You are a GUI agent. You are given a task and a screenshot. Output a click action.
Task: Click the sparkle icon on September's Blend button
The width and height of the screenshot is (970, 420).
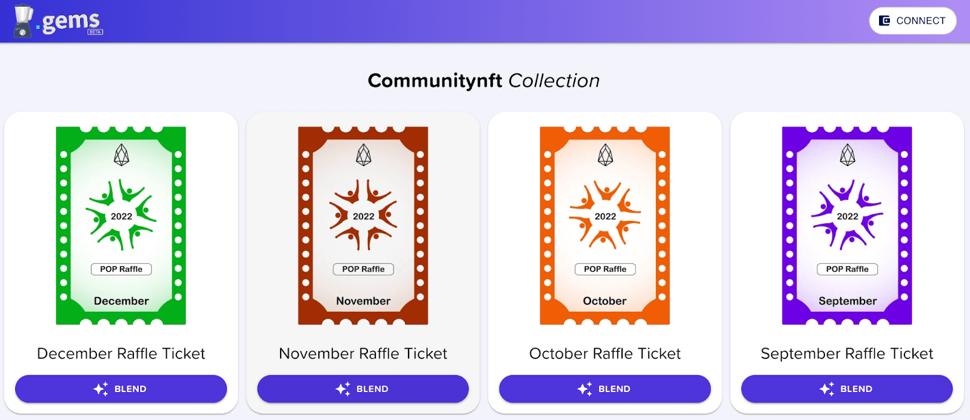826,389
